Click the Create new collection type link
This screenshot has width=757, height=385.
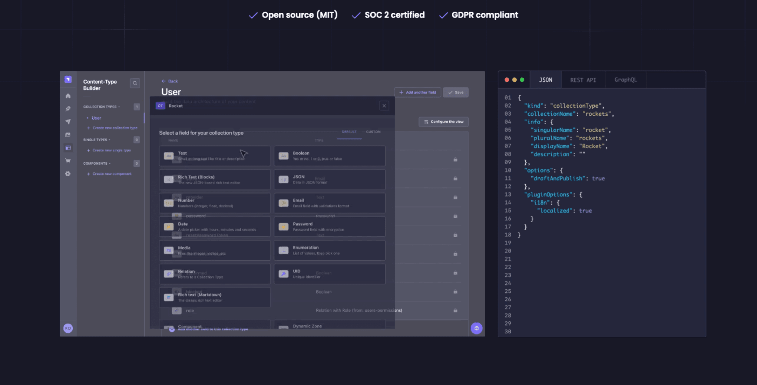pyautogui.click(x=115, y=128)
